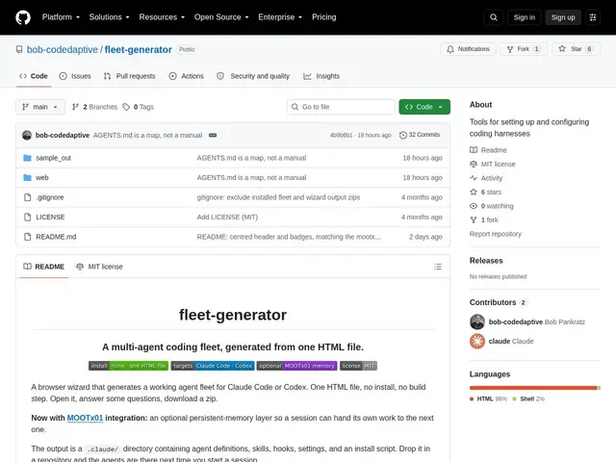
Task: Switch to the Code tab
Action: tap(34, 76)
